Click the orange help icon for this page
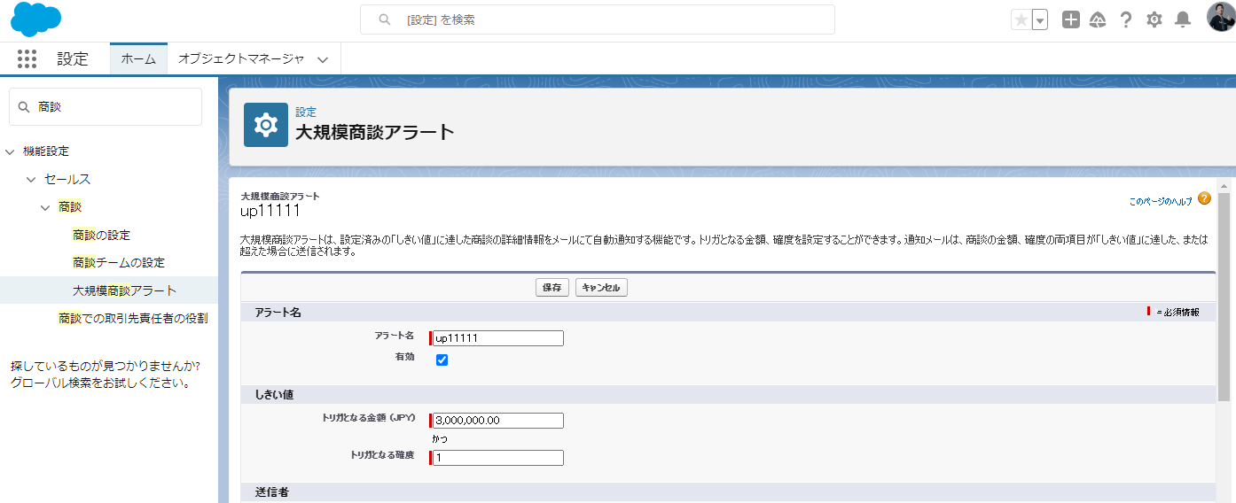 click(x=1204, y=198)
